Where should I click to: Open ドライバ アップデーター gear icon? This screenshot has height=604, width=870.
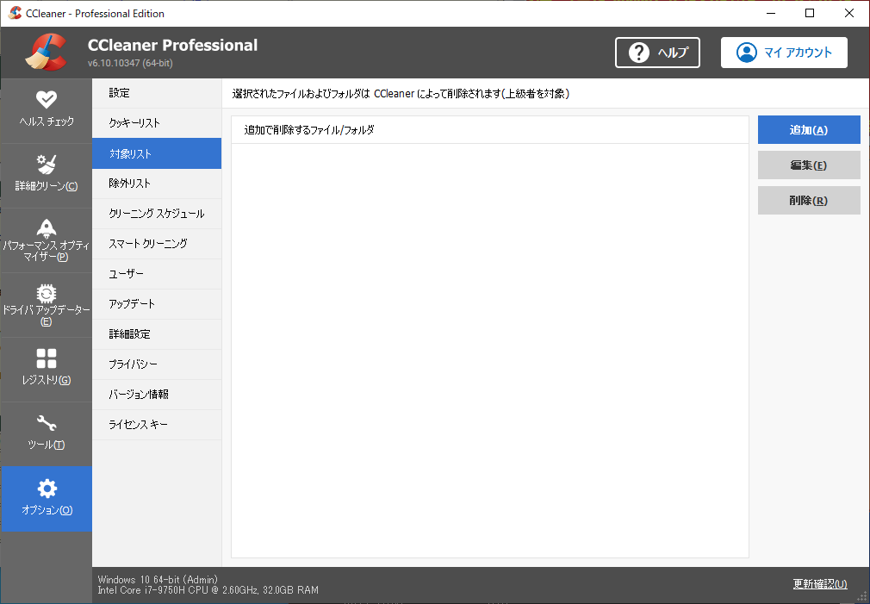coord(46,293)
